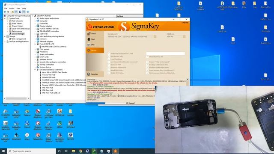
Task: Switch to the IMEI tab in SigmaKey
Action: (x=95, y=44)
